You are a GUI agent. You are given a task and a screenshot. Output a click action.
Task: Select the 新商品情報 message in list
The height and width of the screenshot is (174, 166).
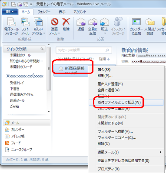[x=71, y=70]
